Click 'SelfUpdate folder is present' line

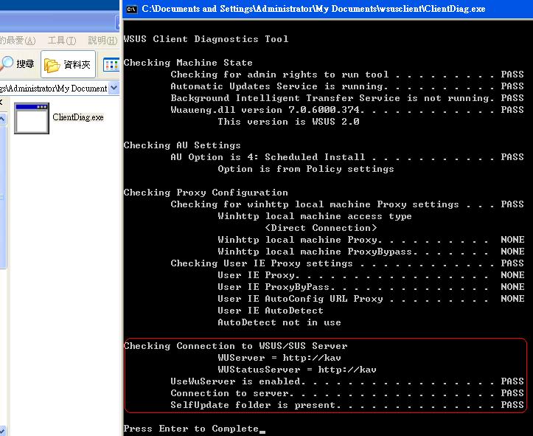tap(347, 405)
